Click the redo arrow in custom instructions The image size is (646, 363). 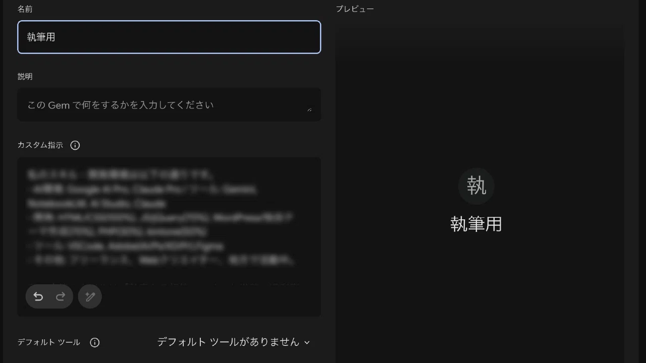point(61,296)
